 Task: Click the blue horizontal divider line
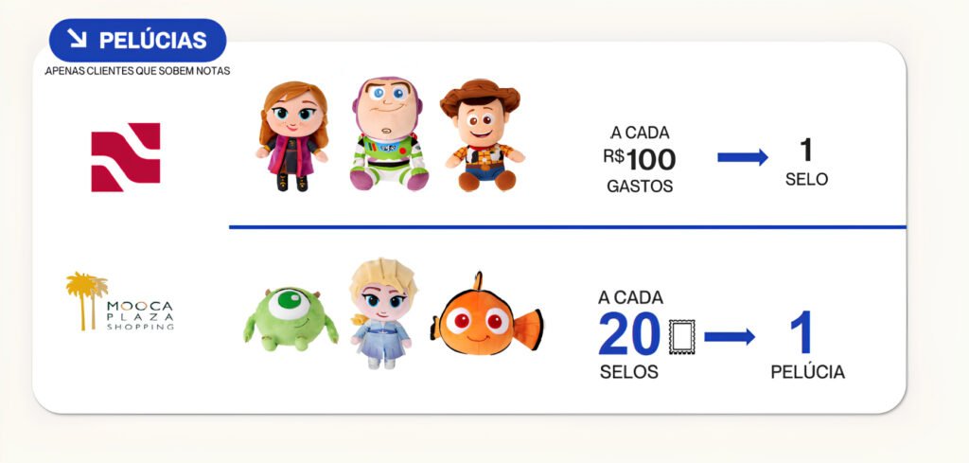point(568,227)
